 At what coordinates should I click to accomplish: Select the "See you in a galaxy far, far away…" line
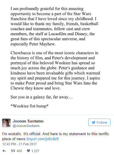point(41,97)
